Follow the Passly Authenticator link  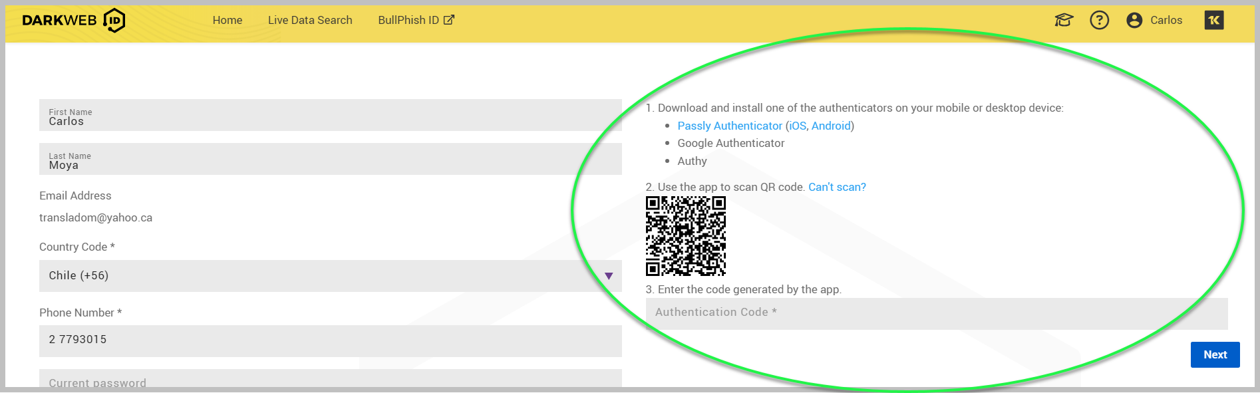pos(729,126)
